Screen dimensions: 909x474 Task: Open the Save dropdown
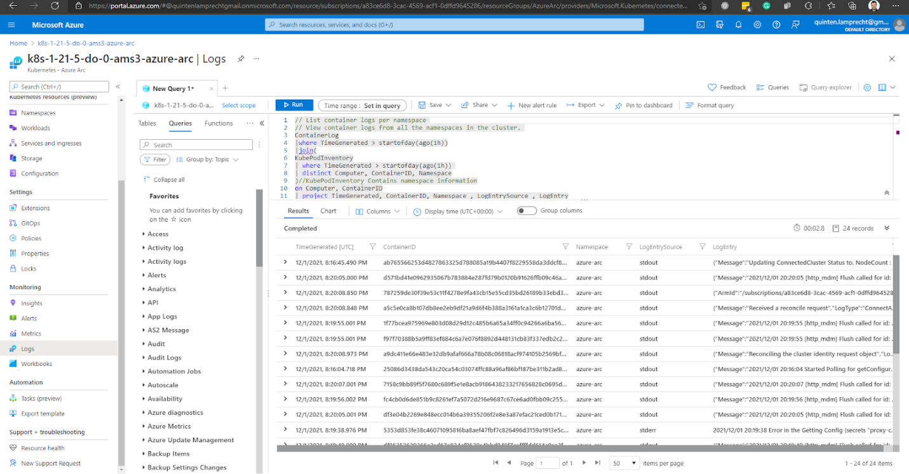point(435,105)
